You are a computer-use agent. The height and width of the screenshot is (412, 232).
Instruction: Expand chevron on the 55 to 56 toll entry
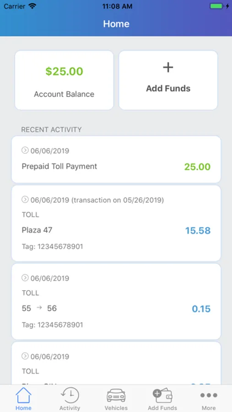[25, 278]
